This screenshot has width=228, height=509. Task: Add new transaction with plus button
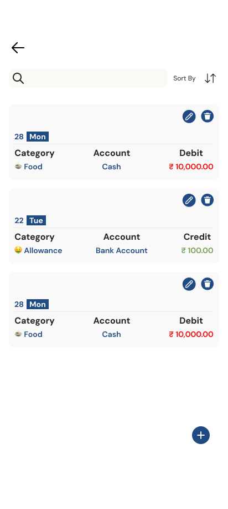[201, 435]
